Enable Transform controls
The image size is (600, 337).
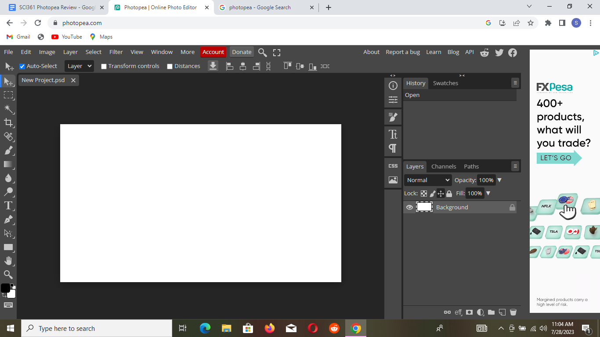[x=104, y=66]
